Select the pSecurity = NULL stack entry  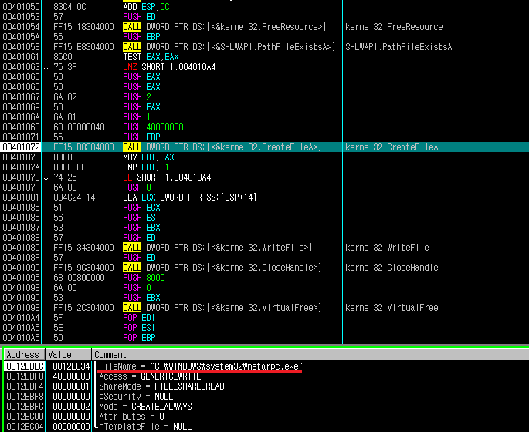click(136, 397)
